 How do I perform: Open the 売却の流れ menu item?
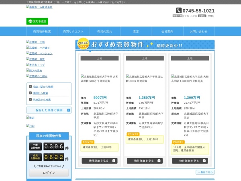point(105,31)
